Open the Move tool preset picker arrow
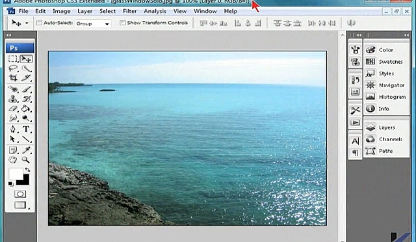 coord(27,23)
